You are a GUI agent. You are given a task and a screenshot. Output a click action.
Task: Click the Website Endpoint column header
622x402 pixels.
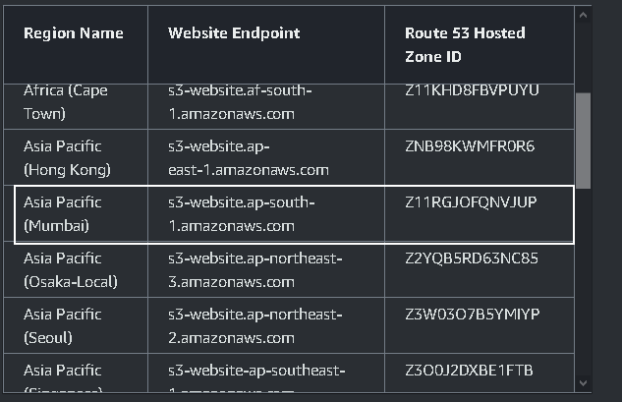(x=234, y=33)
